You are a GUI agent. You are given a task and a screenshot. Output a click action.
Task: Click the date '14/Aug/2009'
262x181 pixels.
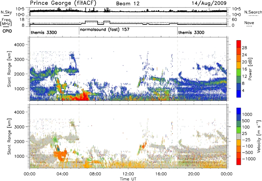[x=209, y=3]
